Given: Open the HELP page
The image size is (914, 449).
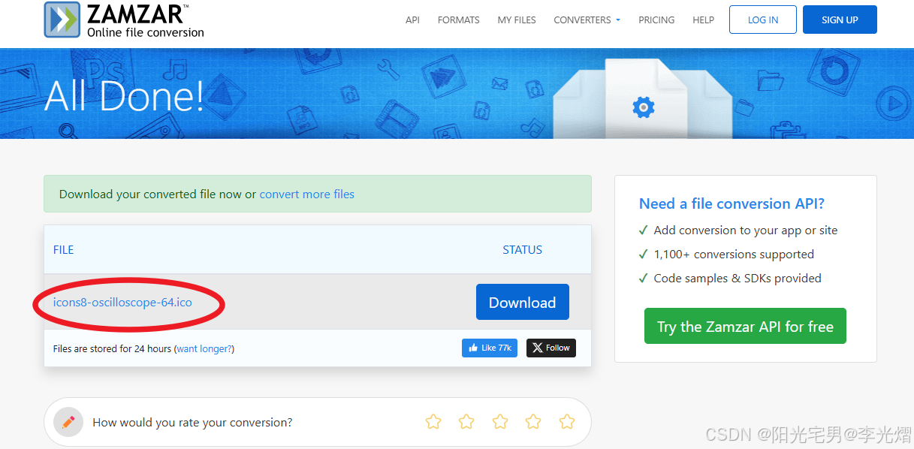Looking at the screenshot, I should tap(704, 20).
